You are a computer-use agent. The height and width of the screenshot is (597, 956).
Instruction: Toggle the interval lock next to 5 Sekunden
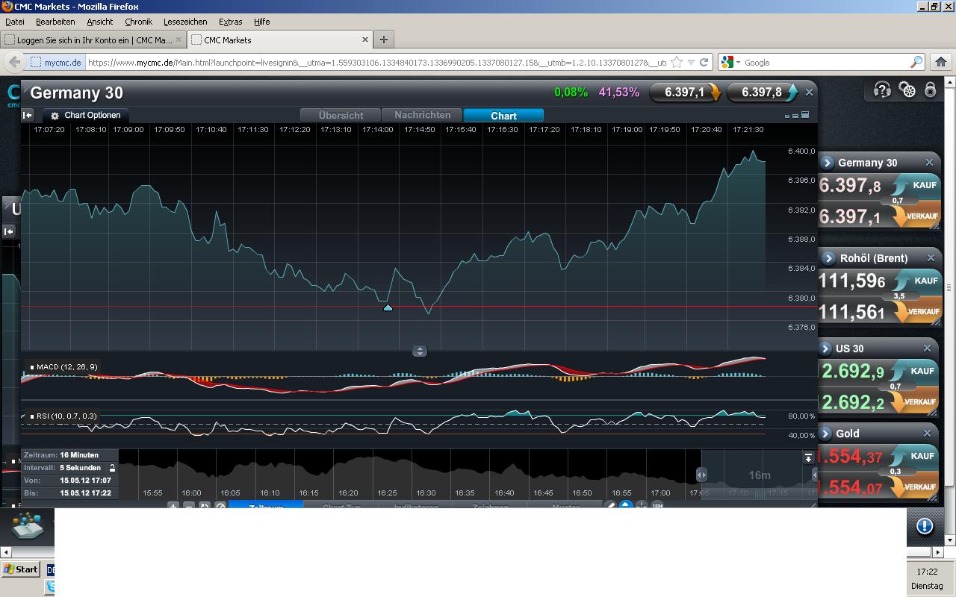click(x=112, y=468)
